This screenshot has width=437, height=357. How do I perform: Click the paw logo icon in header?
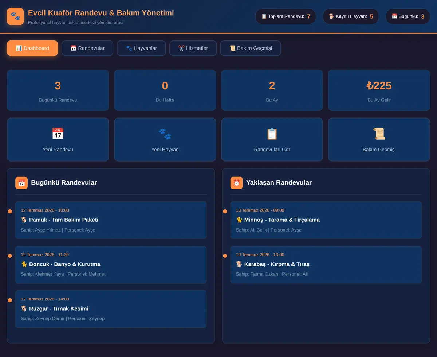click(15, 16)
